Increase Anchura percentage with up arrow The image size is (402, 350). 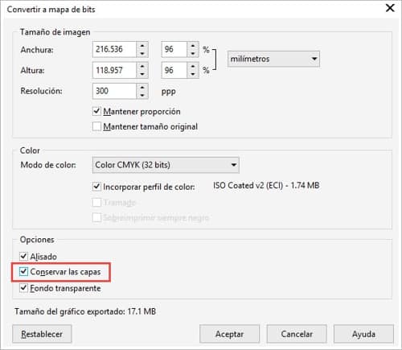click(193, 46)
